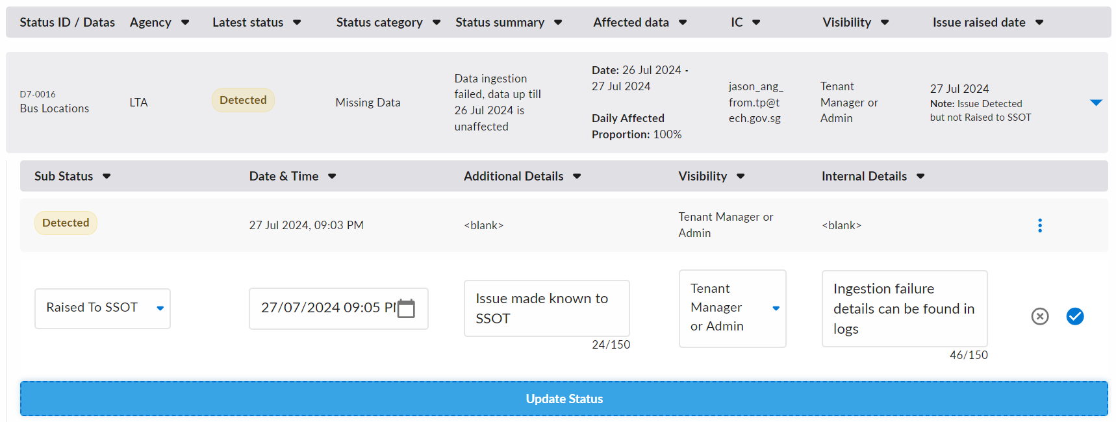This screenshot has width=1116, height=422.
Task: Open the calendar picker icon
Action: click(x=406, y=308)
